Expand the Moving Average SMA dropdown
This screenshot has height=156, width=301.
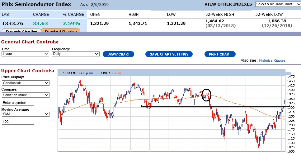(x=25, y=114)
